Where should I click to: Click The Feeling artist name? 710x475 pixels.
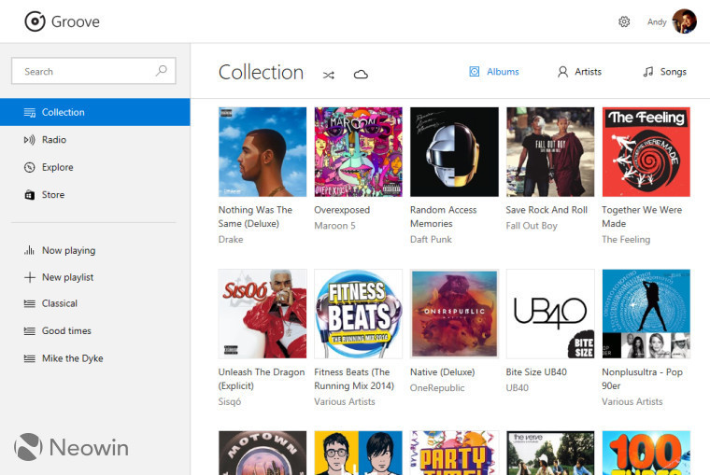click(x=626, y=239)
